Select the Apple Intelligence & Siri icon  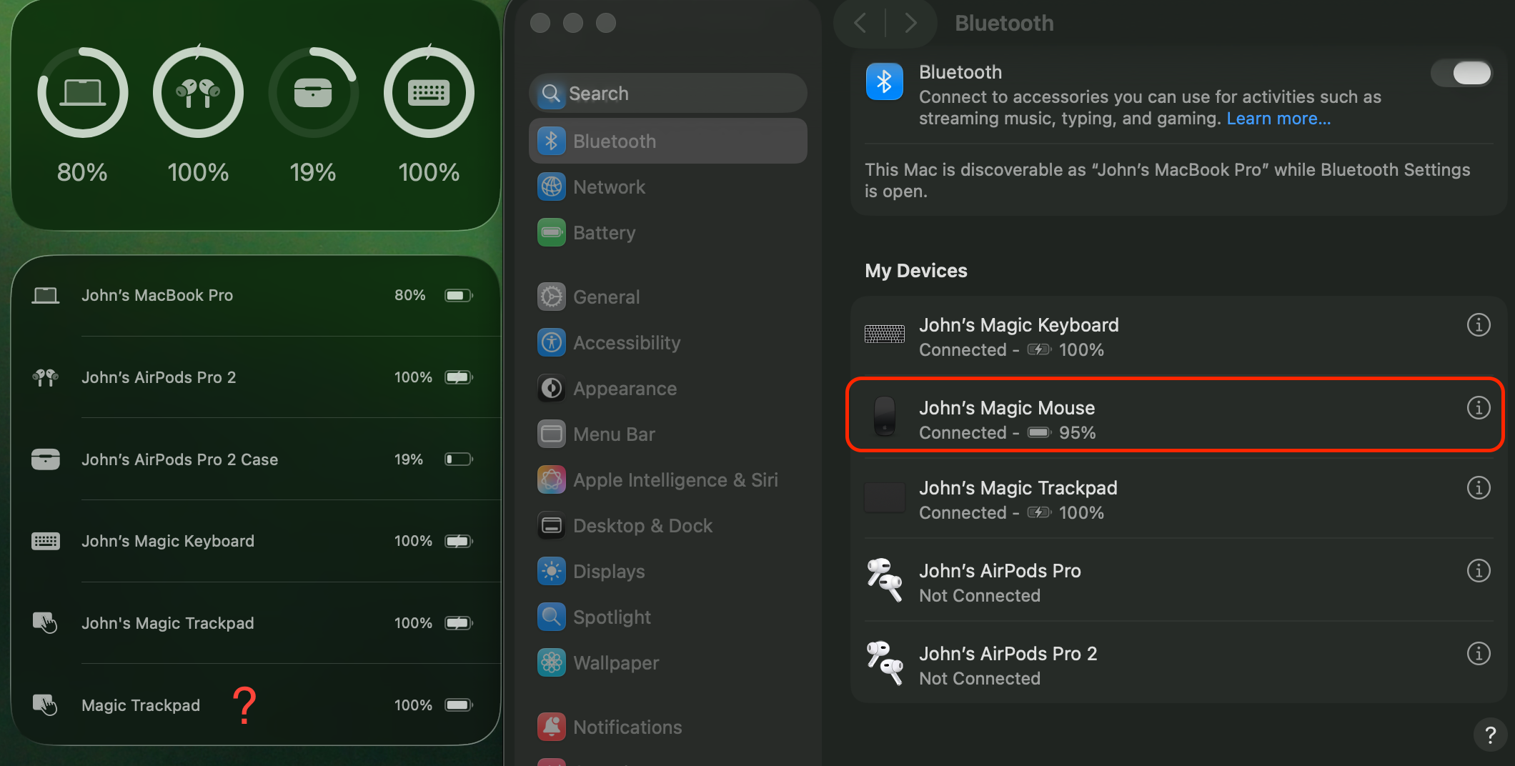click(551, 479)
